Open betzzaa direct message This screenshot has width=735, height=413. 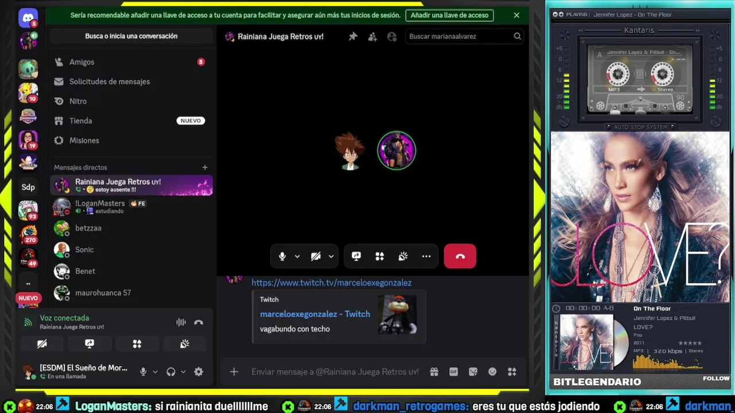(131, 228)
